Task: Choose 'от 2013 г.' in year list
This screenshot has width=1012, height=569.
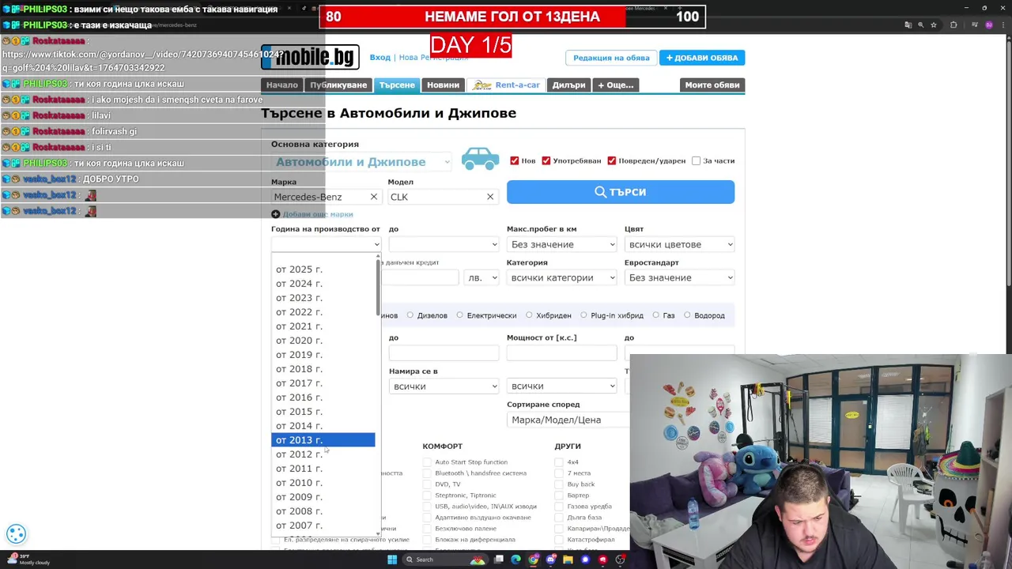Action: click(323, 440)
